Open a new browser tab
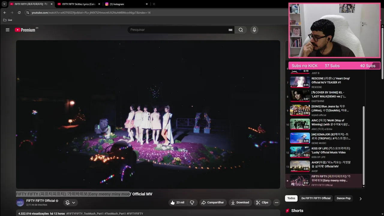384x216 pixels. click(x=154, y=4)
